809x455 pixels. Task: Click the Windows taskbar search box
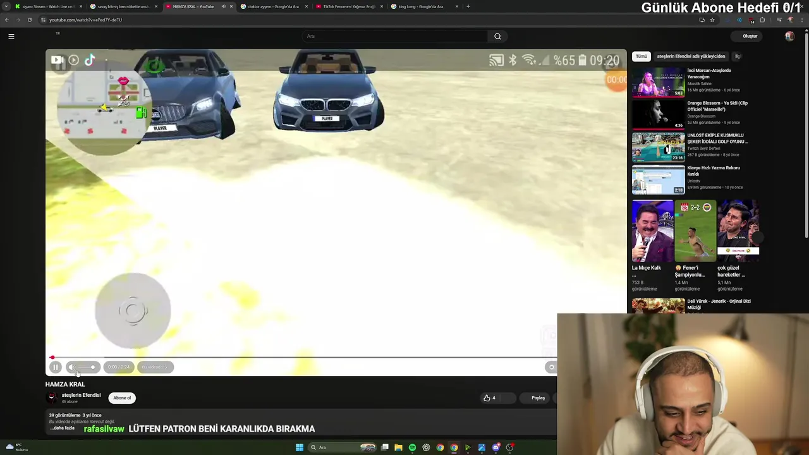click(342, 447)
